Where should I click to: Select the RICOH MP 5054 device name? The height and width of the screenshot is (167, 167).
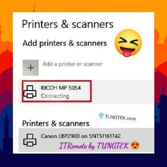point(61,88)
